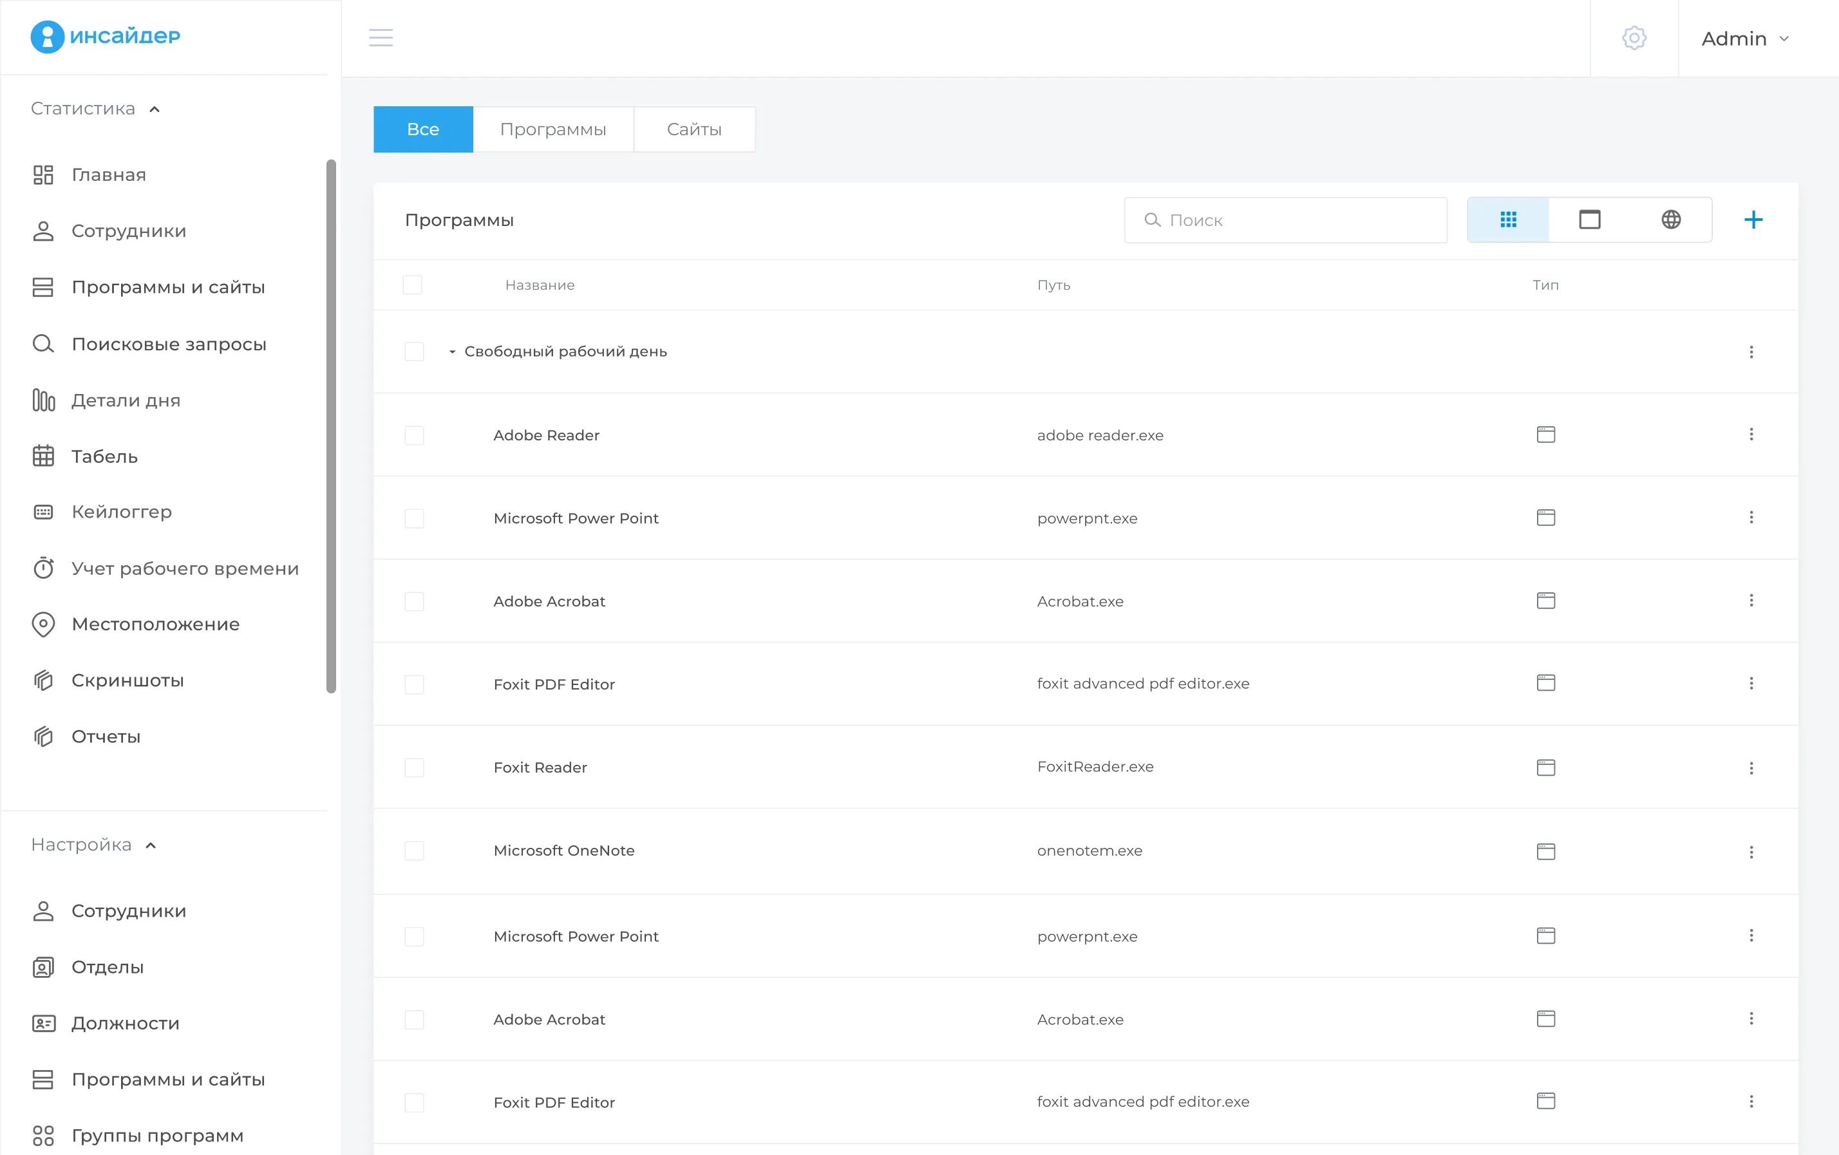The height and width of the screenshot is (1155, 1839).
Task: Go to Скриншоты in the sidebar
Action: [x=127, y=681]
